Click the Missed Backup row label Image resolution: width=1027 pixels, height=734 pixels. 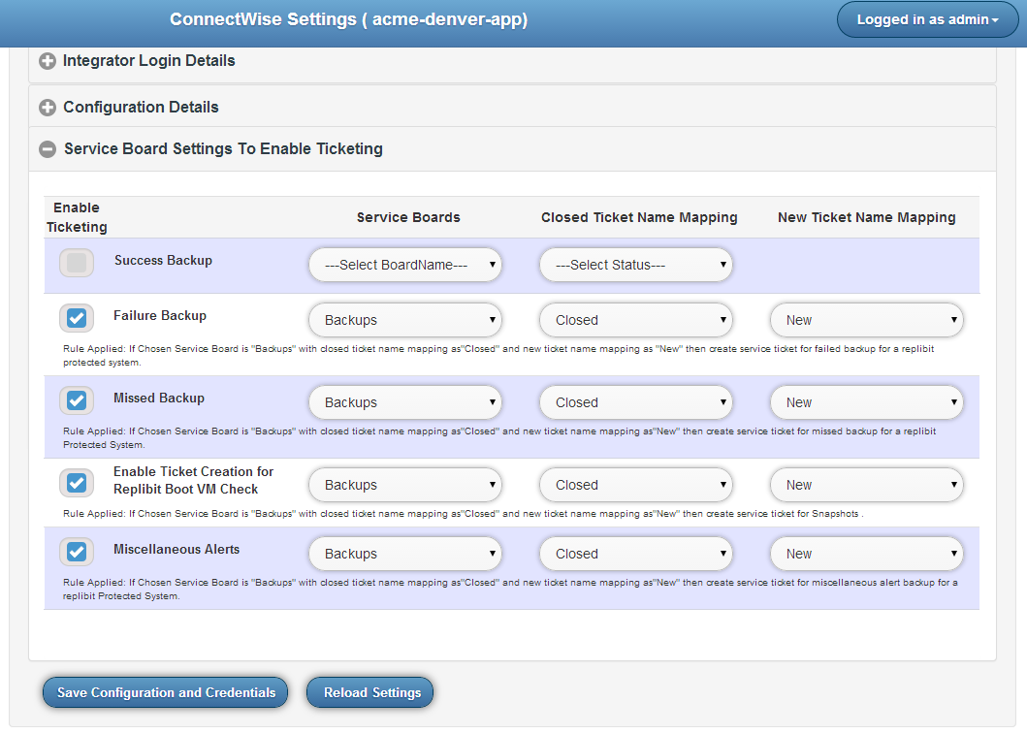[x=159, y=399]
